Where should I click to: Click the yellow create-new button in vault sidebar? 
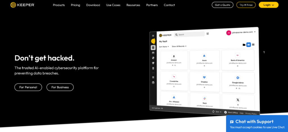click(x=153, y=41)
